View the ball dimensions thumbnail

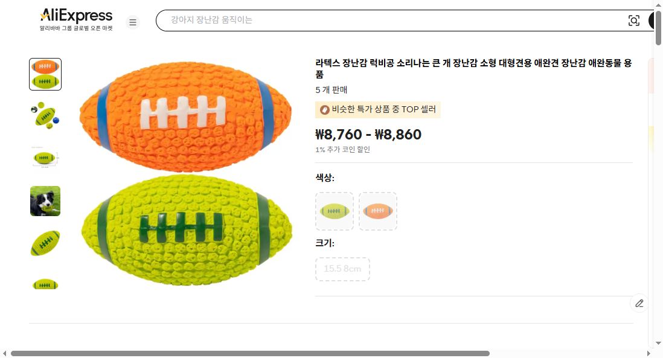[x=45, y=158]
